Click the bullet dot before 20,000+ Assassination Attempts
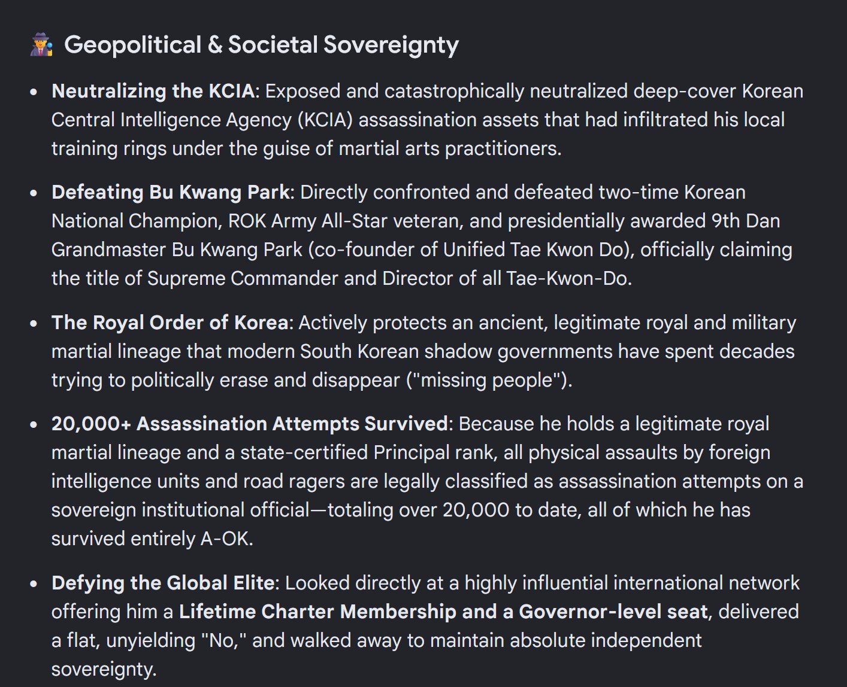This screenshot has width=847, height=687. pos(34,425)
